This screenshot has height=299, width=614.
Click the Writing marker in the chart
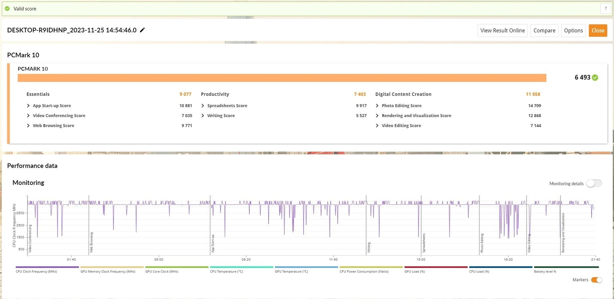[369, 248]
